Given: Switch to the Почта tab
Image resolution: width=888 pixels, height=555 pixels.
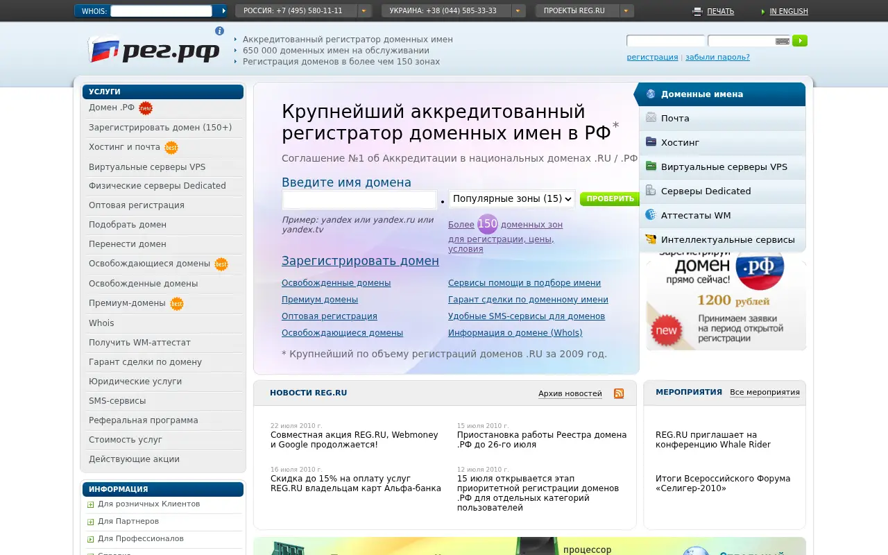Looking at the screenshot, I should point(722,119).
